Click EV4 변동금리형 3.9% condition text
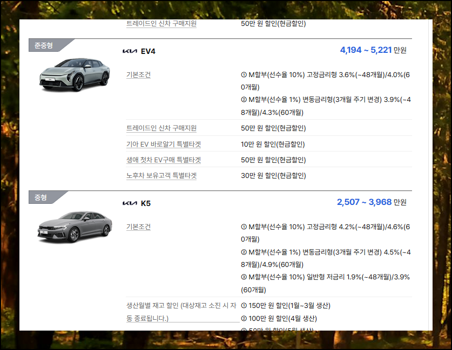Image resolution: width=452 pixels, height=350 pixels. point(326,106)
